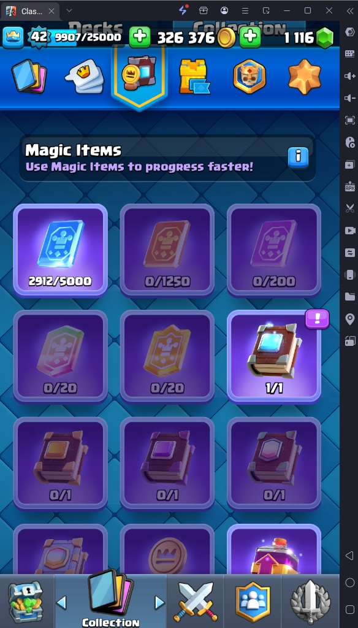Screen dimensions: 358x628
Task: Go to the Shop chest tab
Action: click(26, 601)
